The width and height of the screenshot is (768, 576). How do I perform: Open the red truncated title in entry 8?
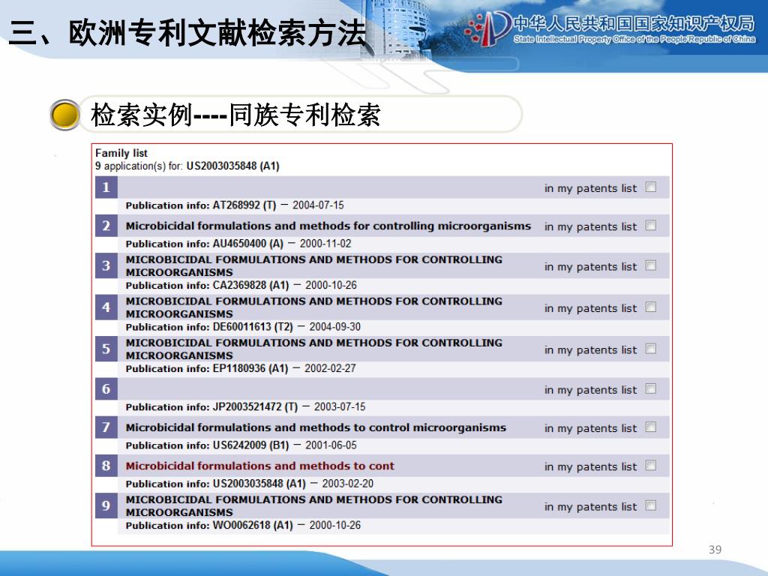point(259,466)
